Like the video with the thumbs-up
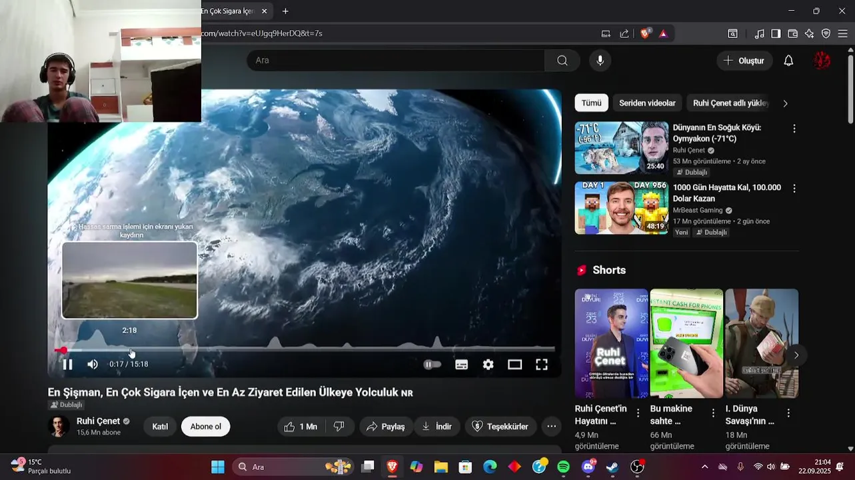The height and width of the screenshot is (480, 855). pos(301,427)
